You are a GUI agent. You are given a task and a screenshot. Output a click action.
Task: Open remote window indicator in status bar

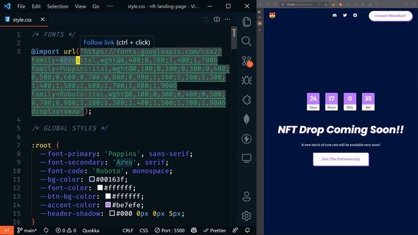(7, 230)
